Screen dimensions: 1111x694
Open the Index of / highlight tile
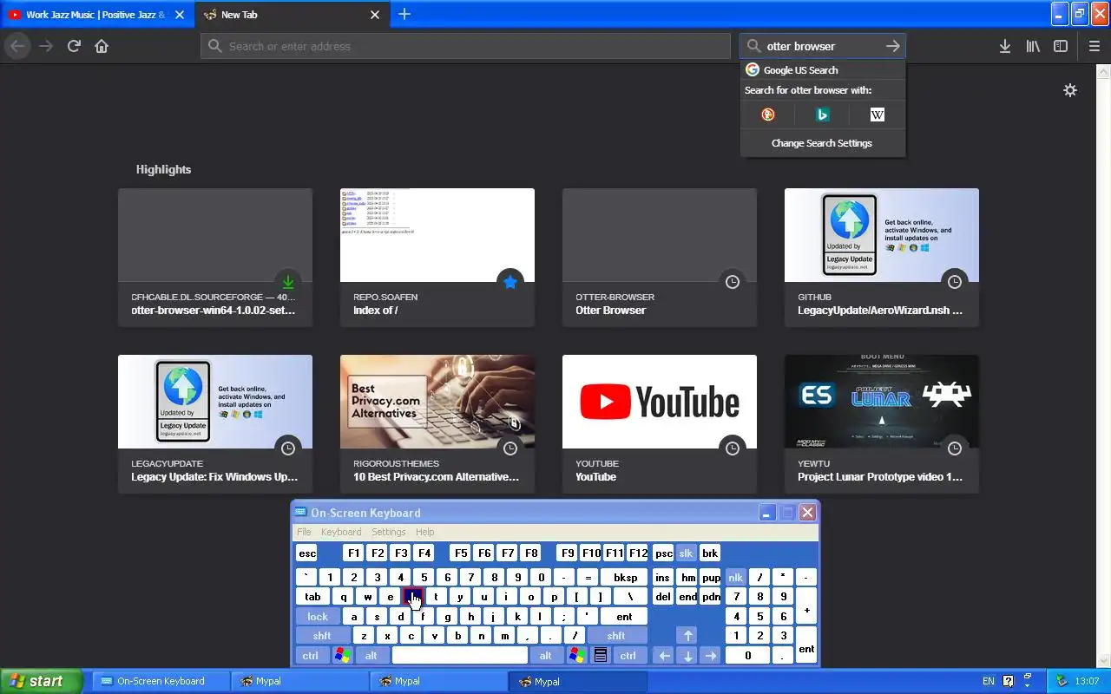tap(437, 257)
